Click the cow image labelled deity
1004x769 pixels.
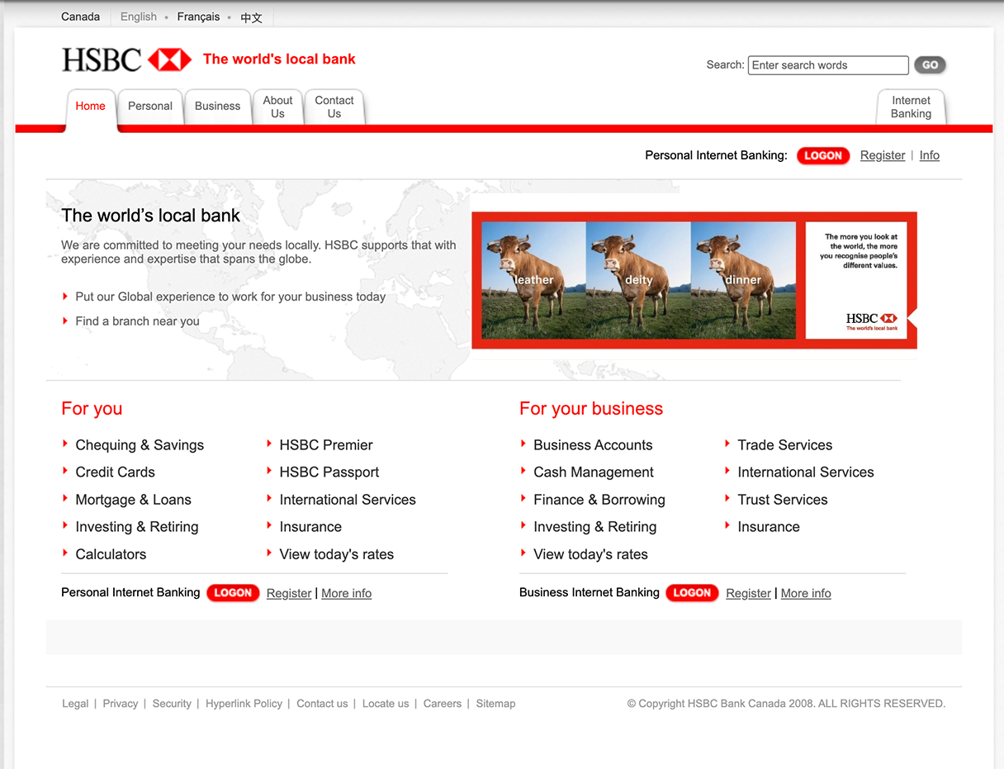click(x=638, y=280)
